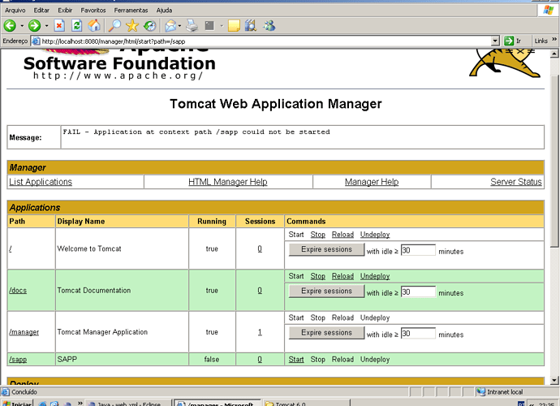560x406 pixels.
Task: Open the HTML Manager Help link
Action: tap(228, 182)
